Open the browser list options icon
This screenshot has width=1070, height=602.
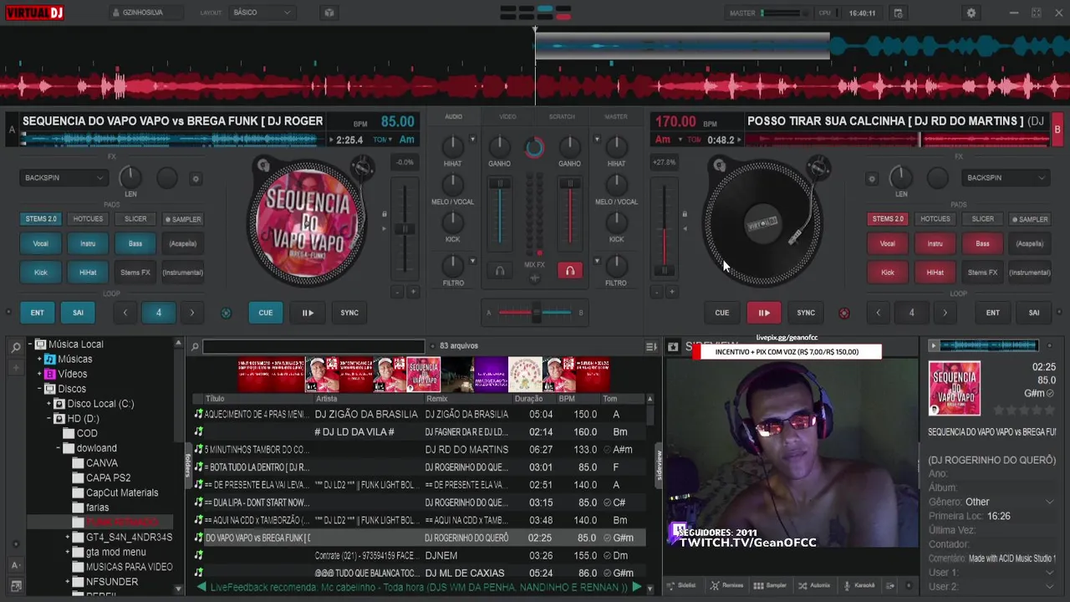coord(651,346)
